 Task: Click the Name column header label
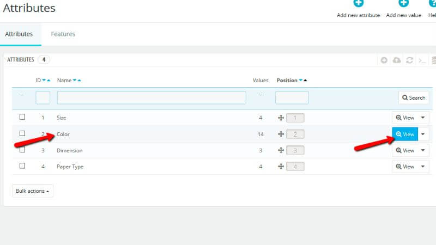click(x=64, y=80)
